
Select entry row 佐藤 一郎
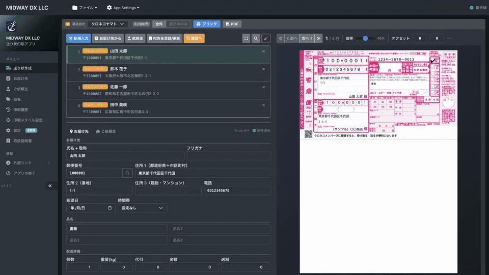click(x=169, y=90)
